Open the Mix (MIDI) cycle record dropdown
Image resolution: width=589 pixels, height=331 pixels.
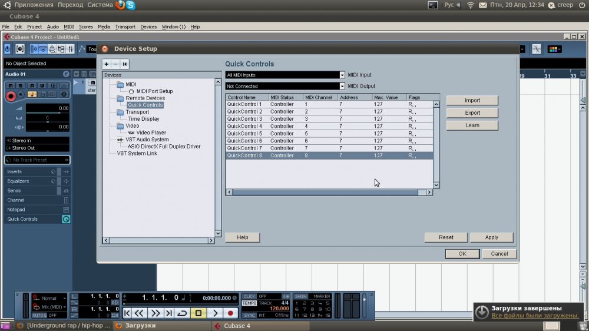pyautogui.click(x=49, y=307)
